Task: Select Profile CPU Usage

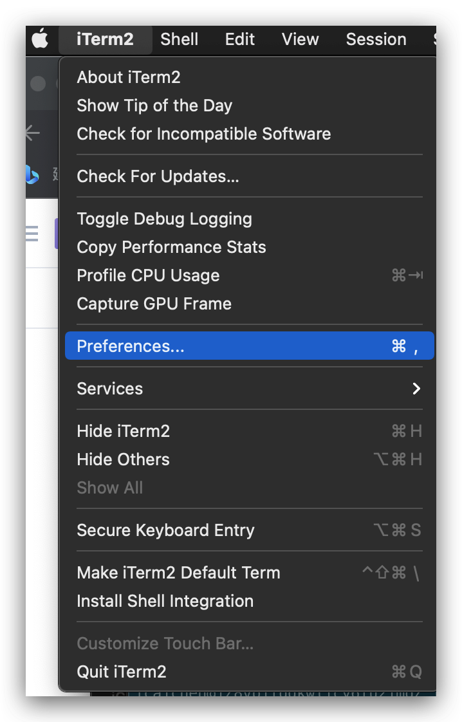Action: click(149, 275)
